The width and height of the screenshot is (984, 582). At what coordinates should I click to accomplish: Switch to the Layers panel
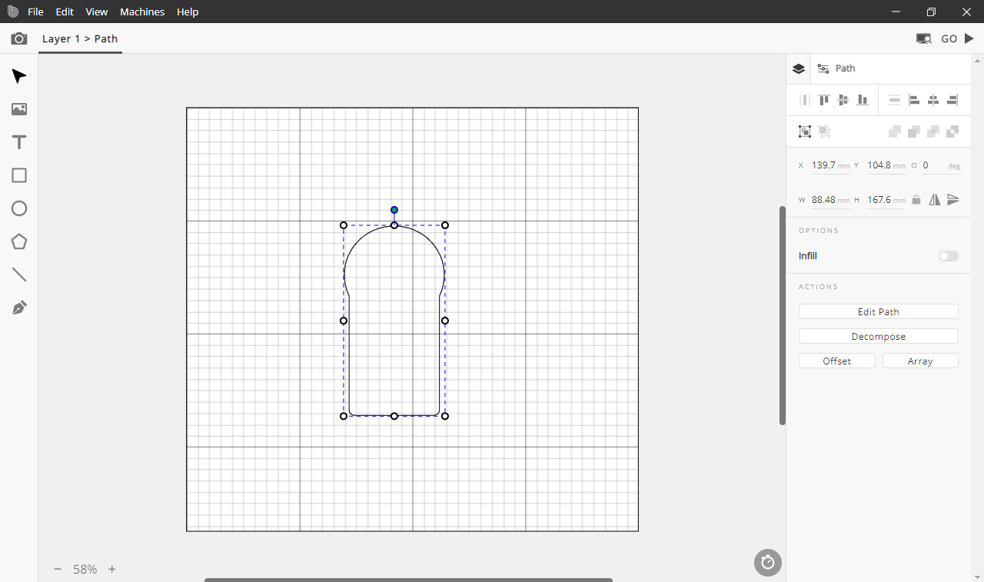(x=799, y=68)
